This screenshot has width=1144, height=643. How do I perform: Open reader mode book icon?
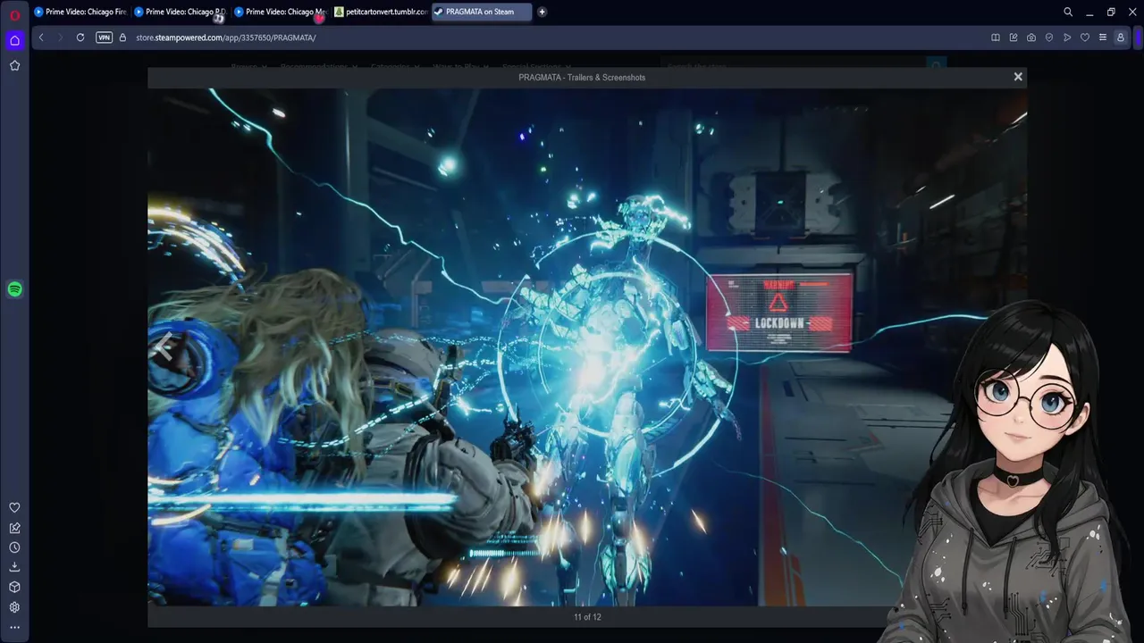[996, 38]
